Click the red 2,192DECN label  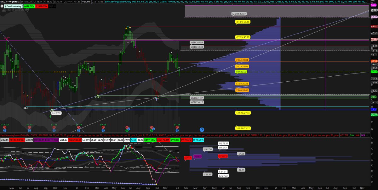42,6
